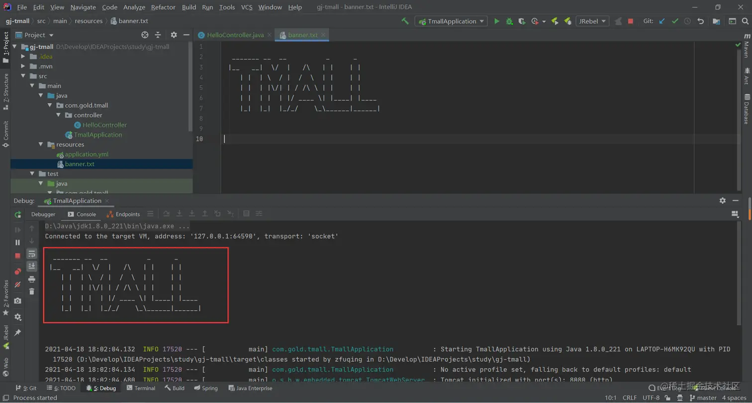Rollback changes with the undo arrow icon
The width and height of the screenshot is (752, 403).
tap(701, 21)
